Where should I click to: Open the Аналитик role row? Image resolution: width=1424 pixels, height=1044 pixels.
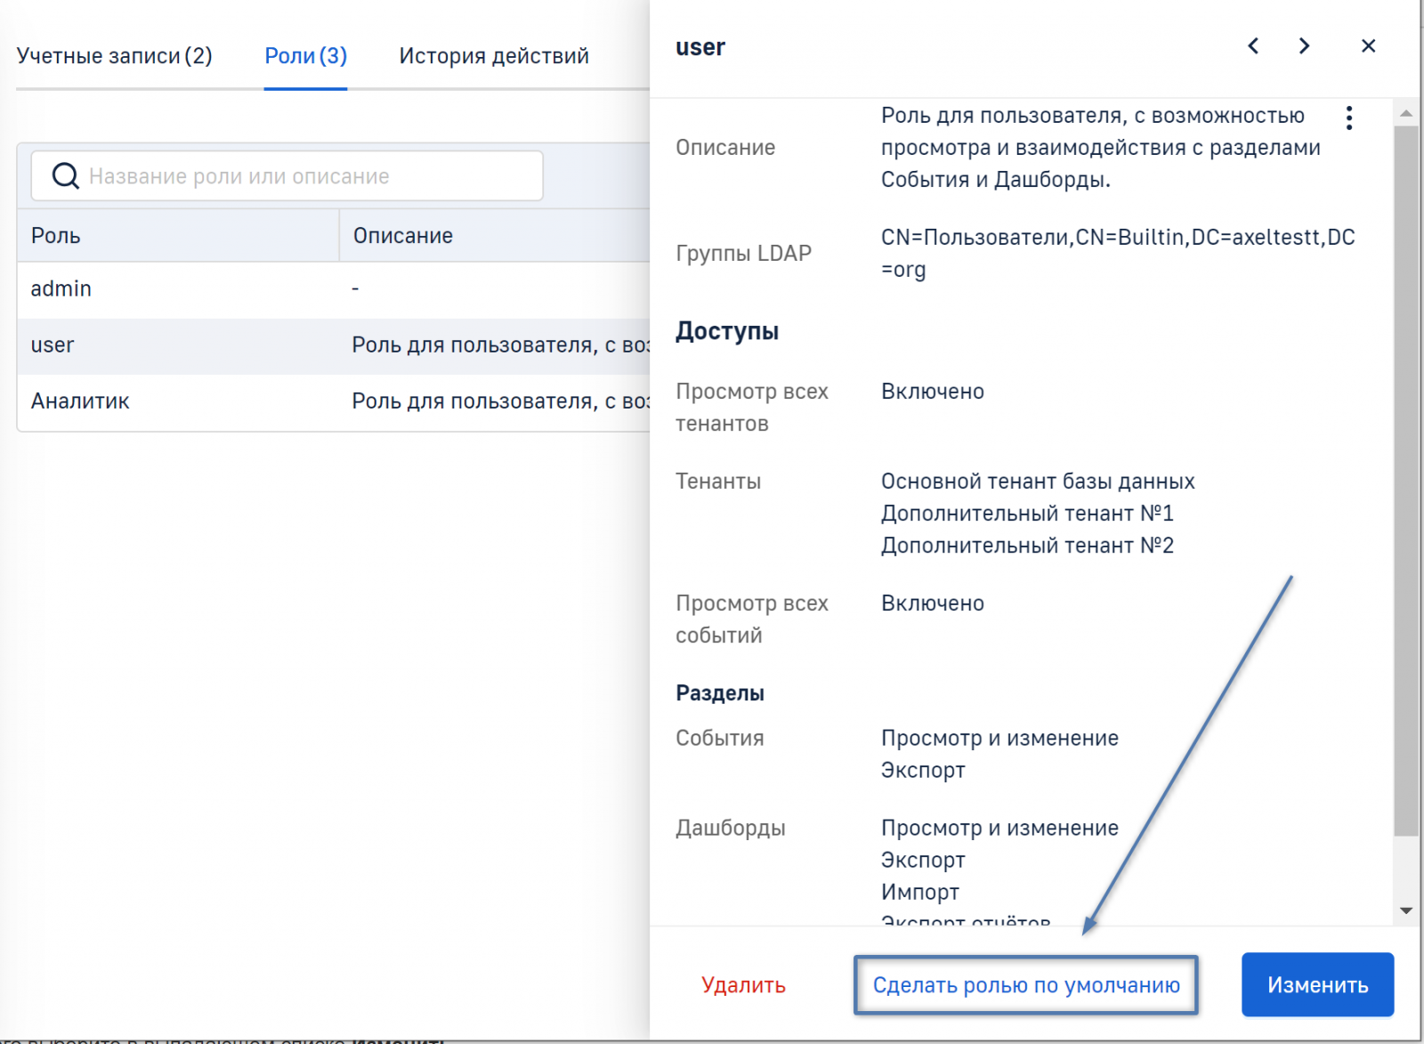coord(178,401)
